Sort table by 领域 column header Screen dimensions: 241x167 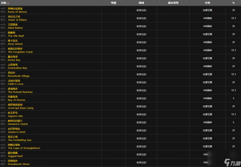[x=141, y=3]
